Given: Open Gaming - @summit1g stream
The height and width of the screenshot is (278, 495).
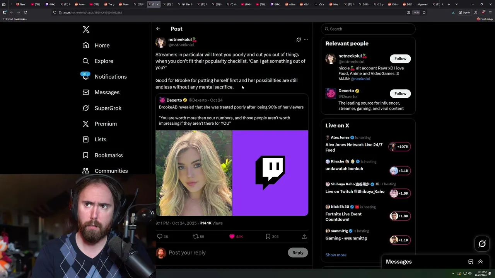Looking at the screenshot, I should tap(346, 238).
